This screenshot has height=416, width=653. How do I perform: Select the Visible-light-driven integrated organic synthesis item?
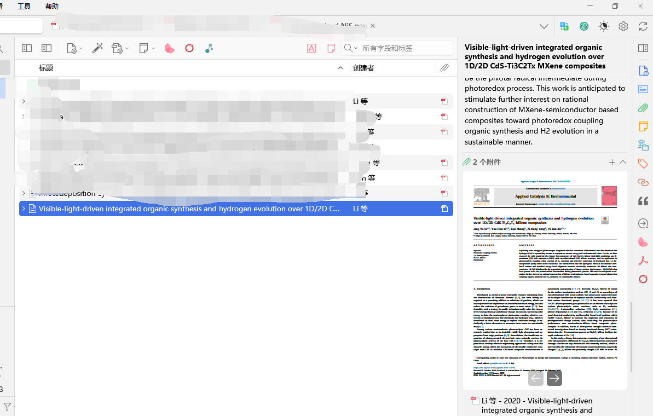(x=236, y=209)
